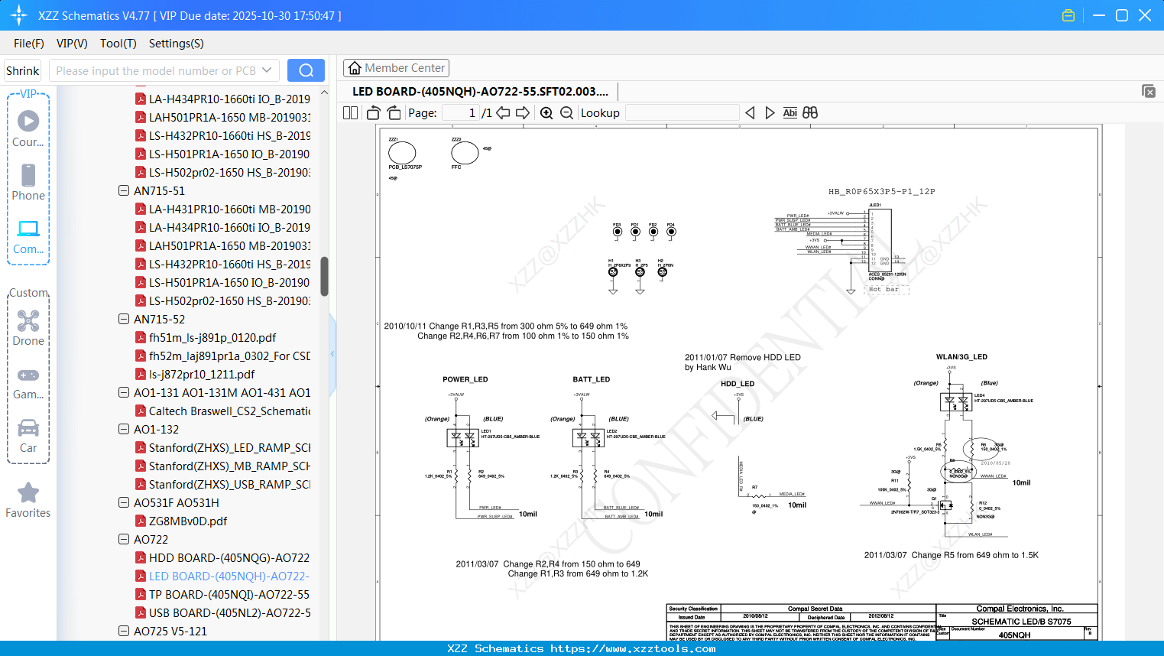Toggle the Abi whole-word match option
This screenshot has height=656, width=1164.
(790, 113)
